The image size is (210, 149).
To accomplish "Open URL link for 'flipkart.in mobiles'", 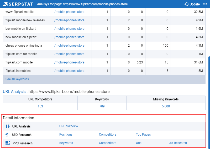I will pyautogui.click(x=69, y=71).
